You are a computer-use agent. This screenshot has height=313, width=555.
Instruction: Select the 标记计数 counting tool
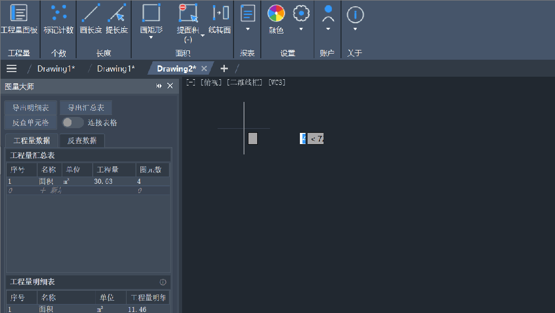click(59, 20)
